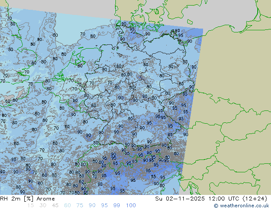
Task: Select the legend value 99
Action: (x=117, y=206)
